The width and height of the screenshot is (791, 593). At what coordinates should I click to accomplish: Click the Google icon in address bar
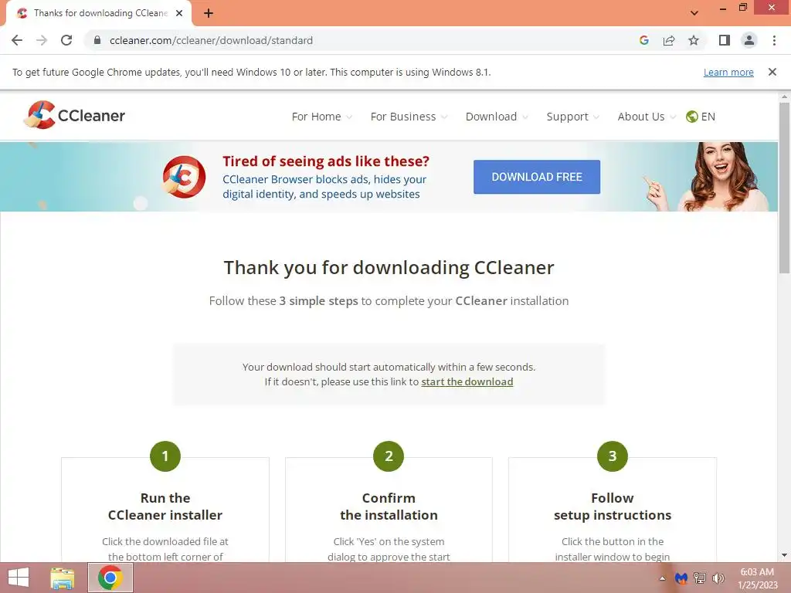click(643, 40)
